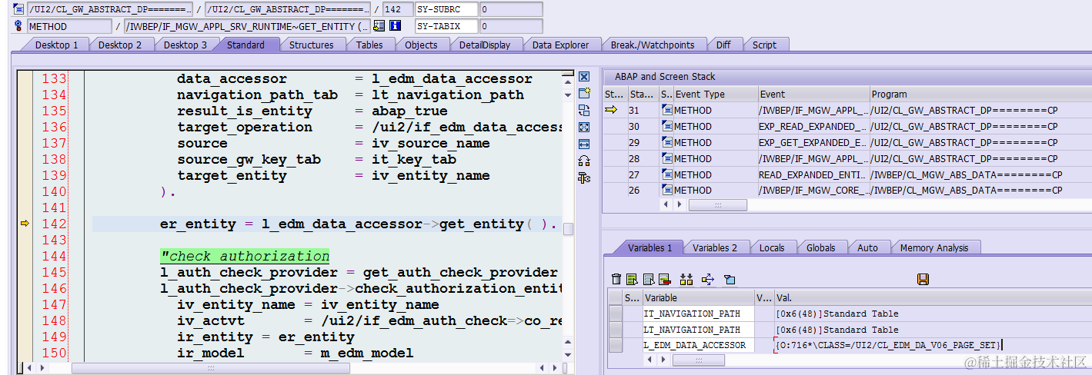Switch to the Variables 2 tab
Image resolution: width=1092 pixels, height=375 pixels.
pos(715,247)
